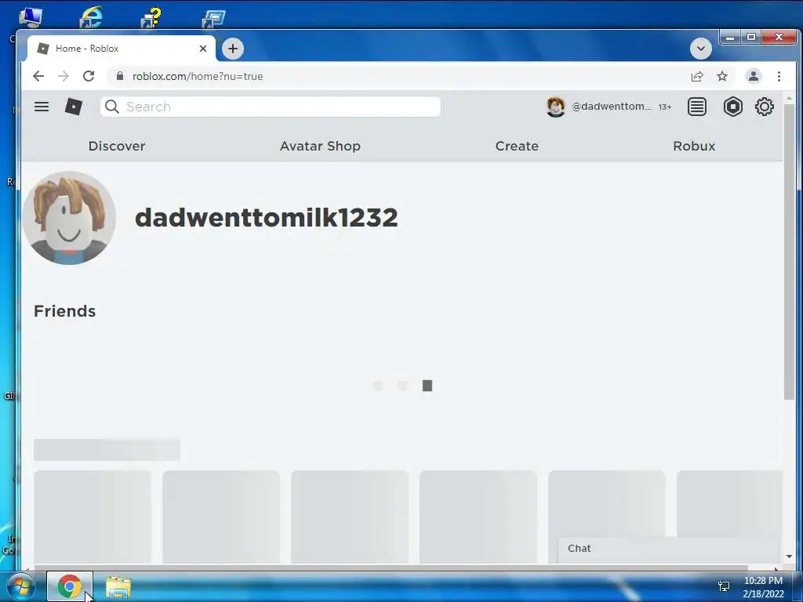Viewport: 803px width, 602px height.
Task: Click the horizontal scrollbar at the bottom
Action: [x=391, y=568]
